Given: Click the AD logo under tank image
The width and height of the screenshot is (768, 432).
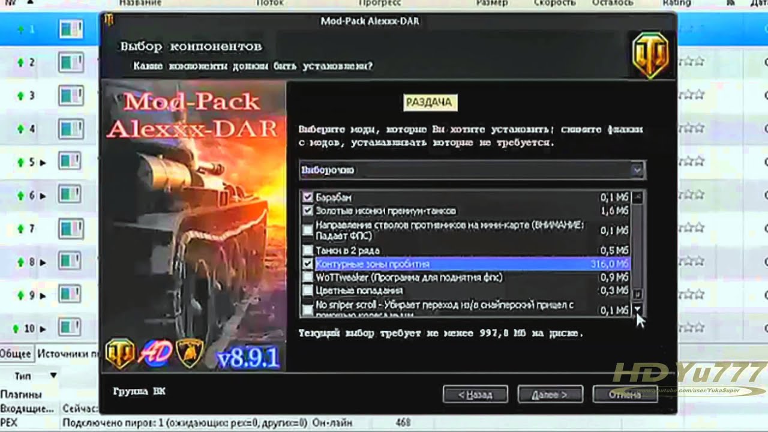Looking at the screenshot, I should point(156,353).
